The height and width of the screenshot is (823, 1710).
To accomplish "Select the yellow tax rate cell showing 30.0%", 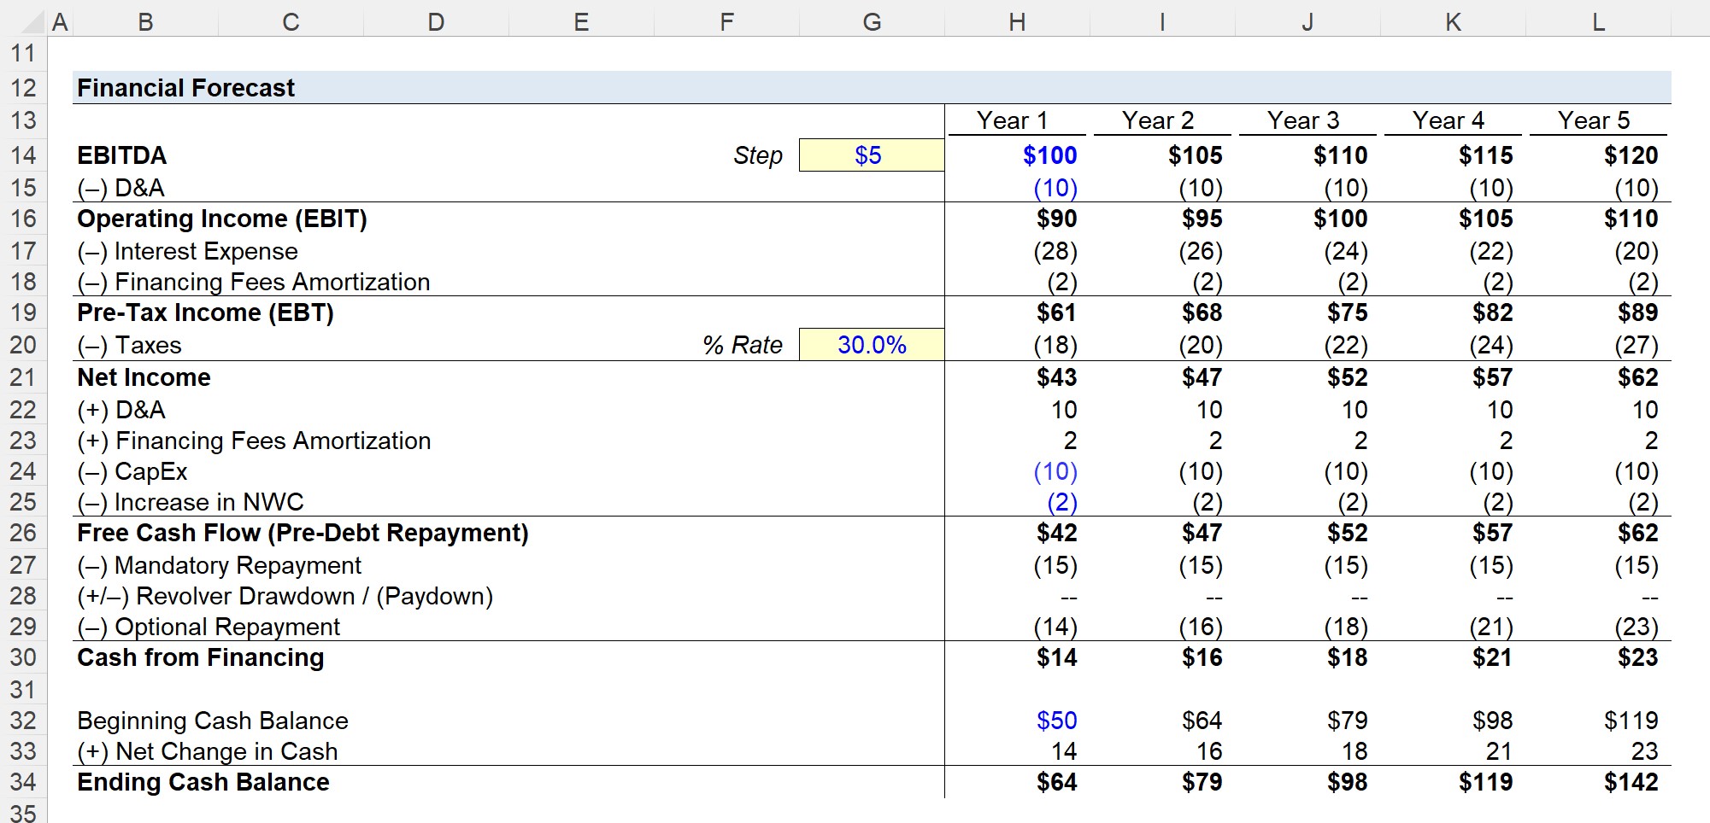I will (x=871, y=345).
